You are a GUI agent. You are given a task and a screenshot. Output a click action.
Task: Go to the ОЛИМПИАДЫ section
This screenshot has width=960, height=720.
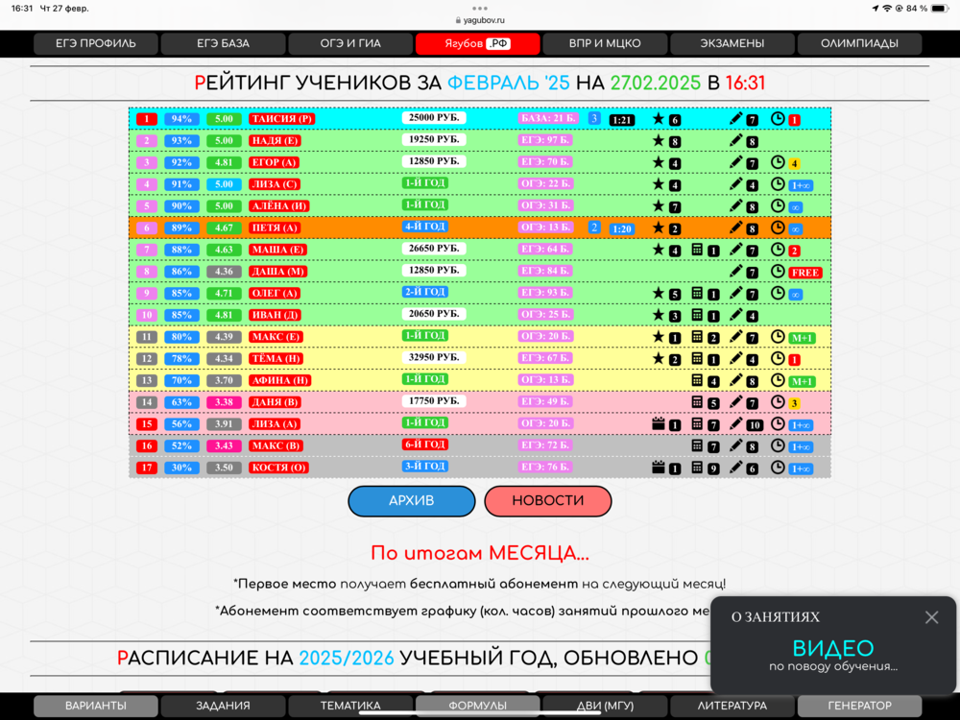pos(859,43)
